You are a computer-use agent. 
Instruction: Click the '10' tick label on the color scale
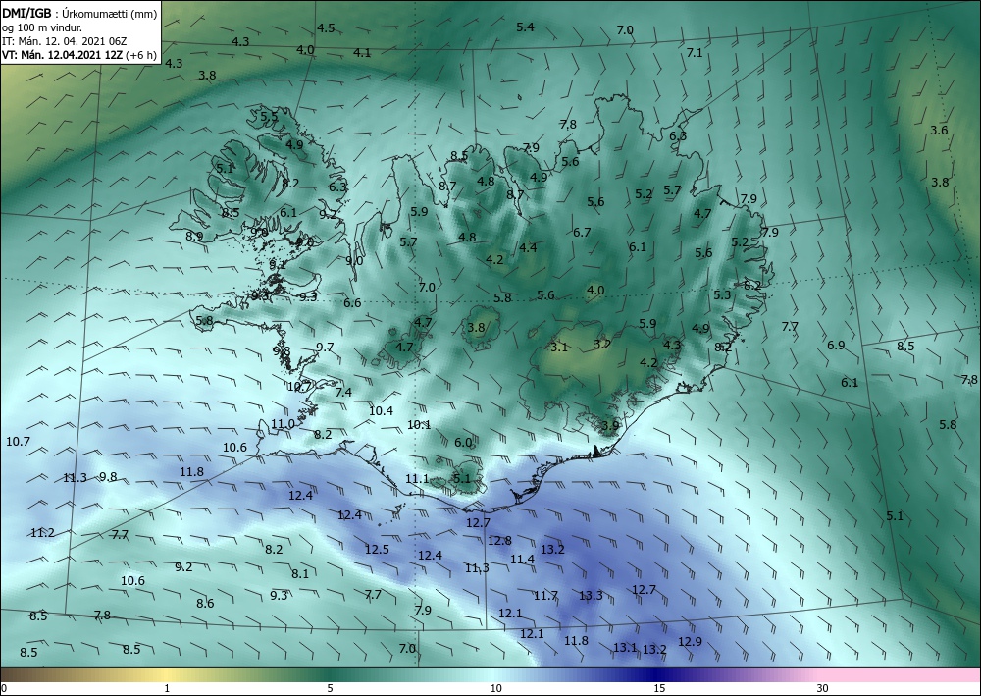pos(495,688)
